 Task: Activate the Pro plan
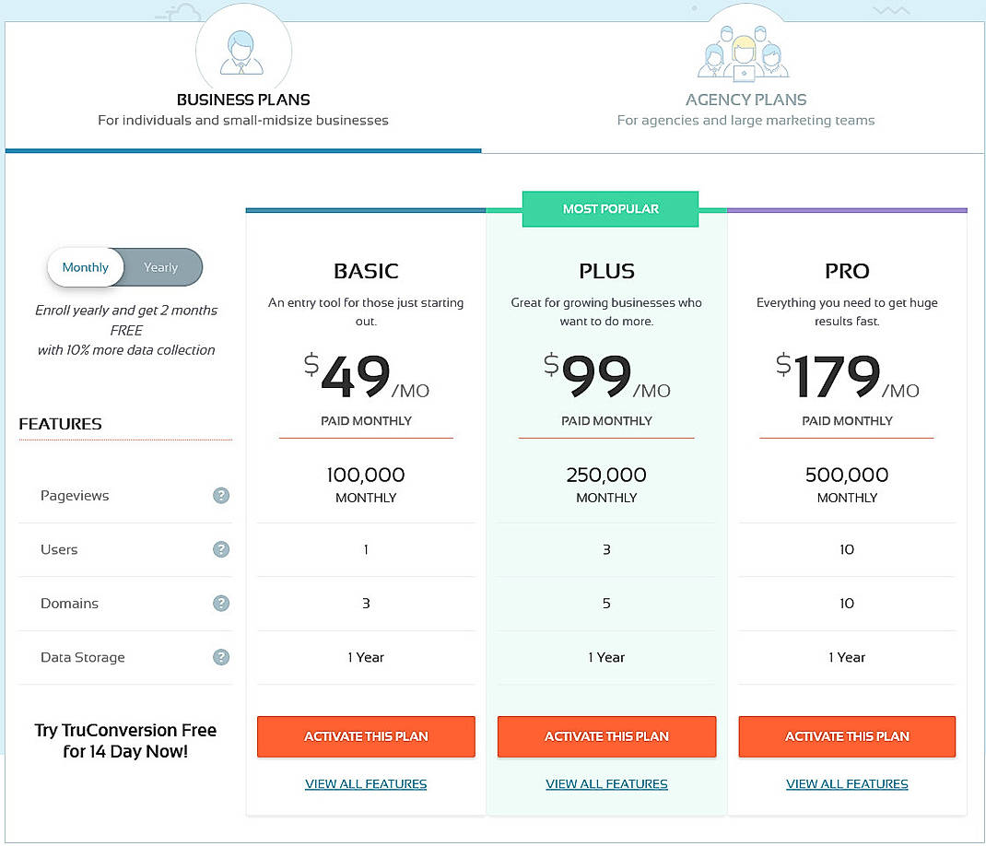846,736
